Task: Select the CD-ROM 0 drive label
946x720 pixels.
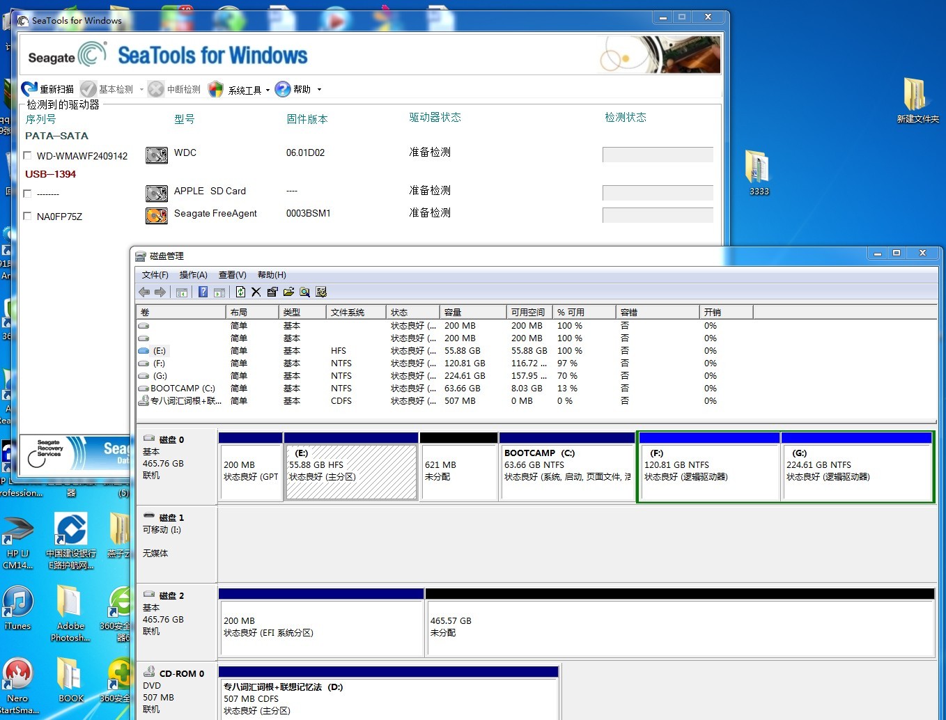Action: [x=176, y=691]
